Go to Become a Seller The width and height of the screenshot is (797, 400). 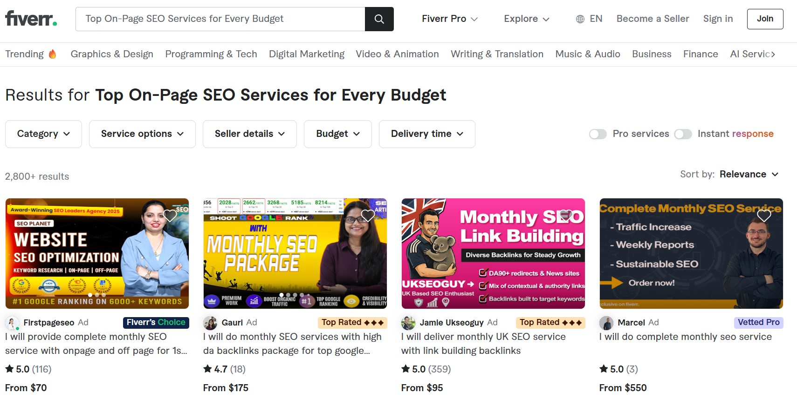click(x=653, y=19)
